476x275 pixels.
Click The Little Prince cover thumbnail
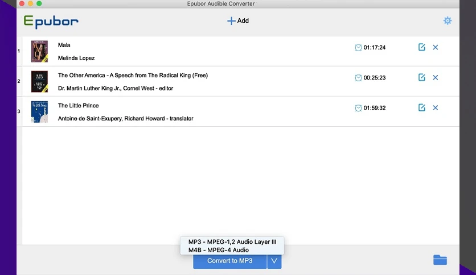tap(39, 112)
